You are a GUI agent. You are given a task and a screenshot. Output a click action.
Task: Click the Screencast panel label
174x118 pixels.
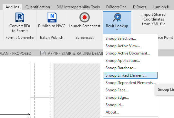(x=85, y=38)
